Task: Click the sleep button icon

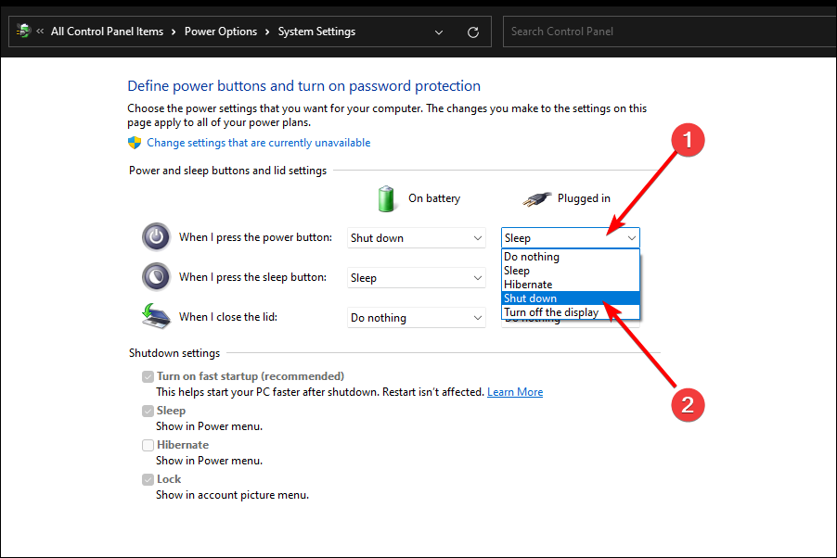Action: pos(156,277)
